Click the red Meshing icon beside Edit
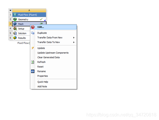 pos(33,27)
